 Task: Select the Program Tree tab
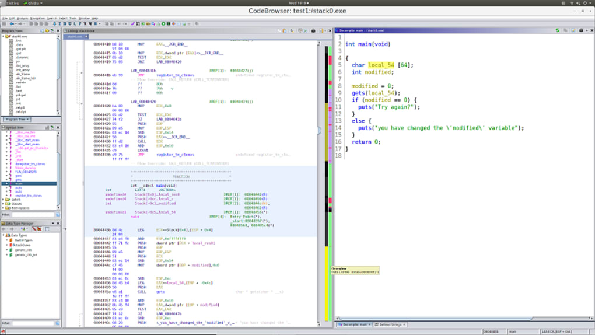coord(15,119)
